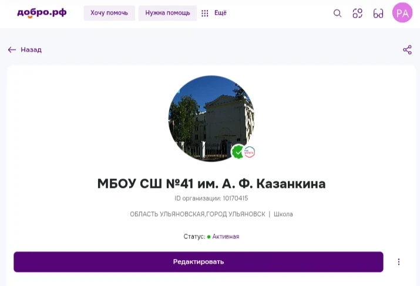The width and height of the screenshot is (420, 286).
Task: Select the 'ID организации: 10170415' text
Action: point(211,198)
